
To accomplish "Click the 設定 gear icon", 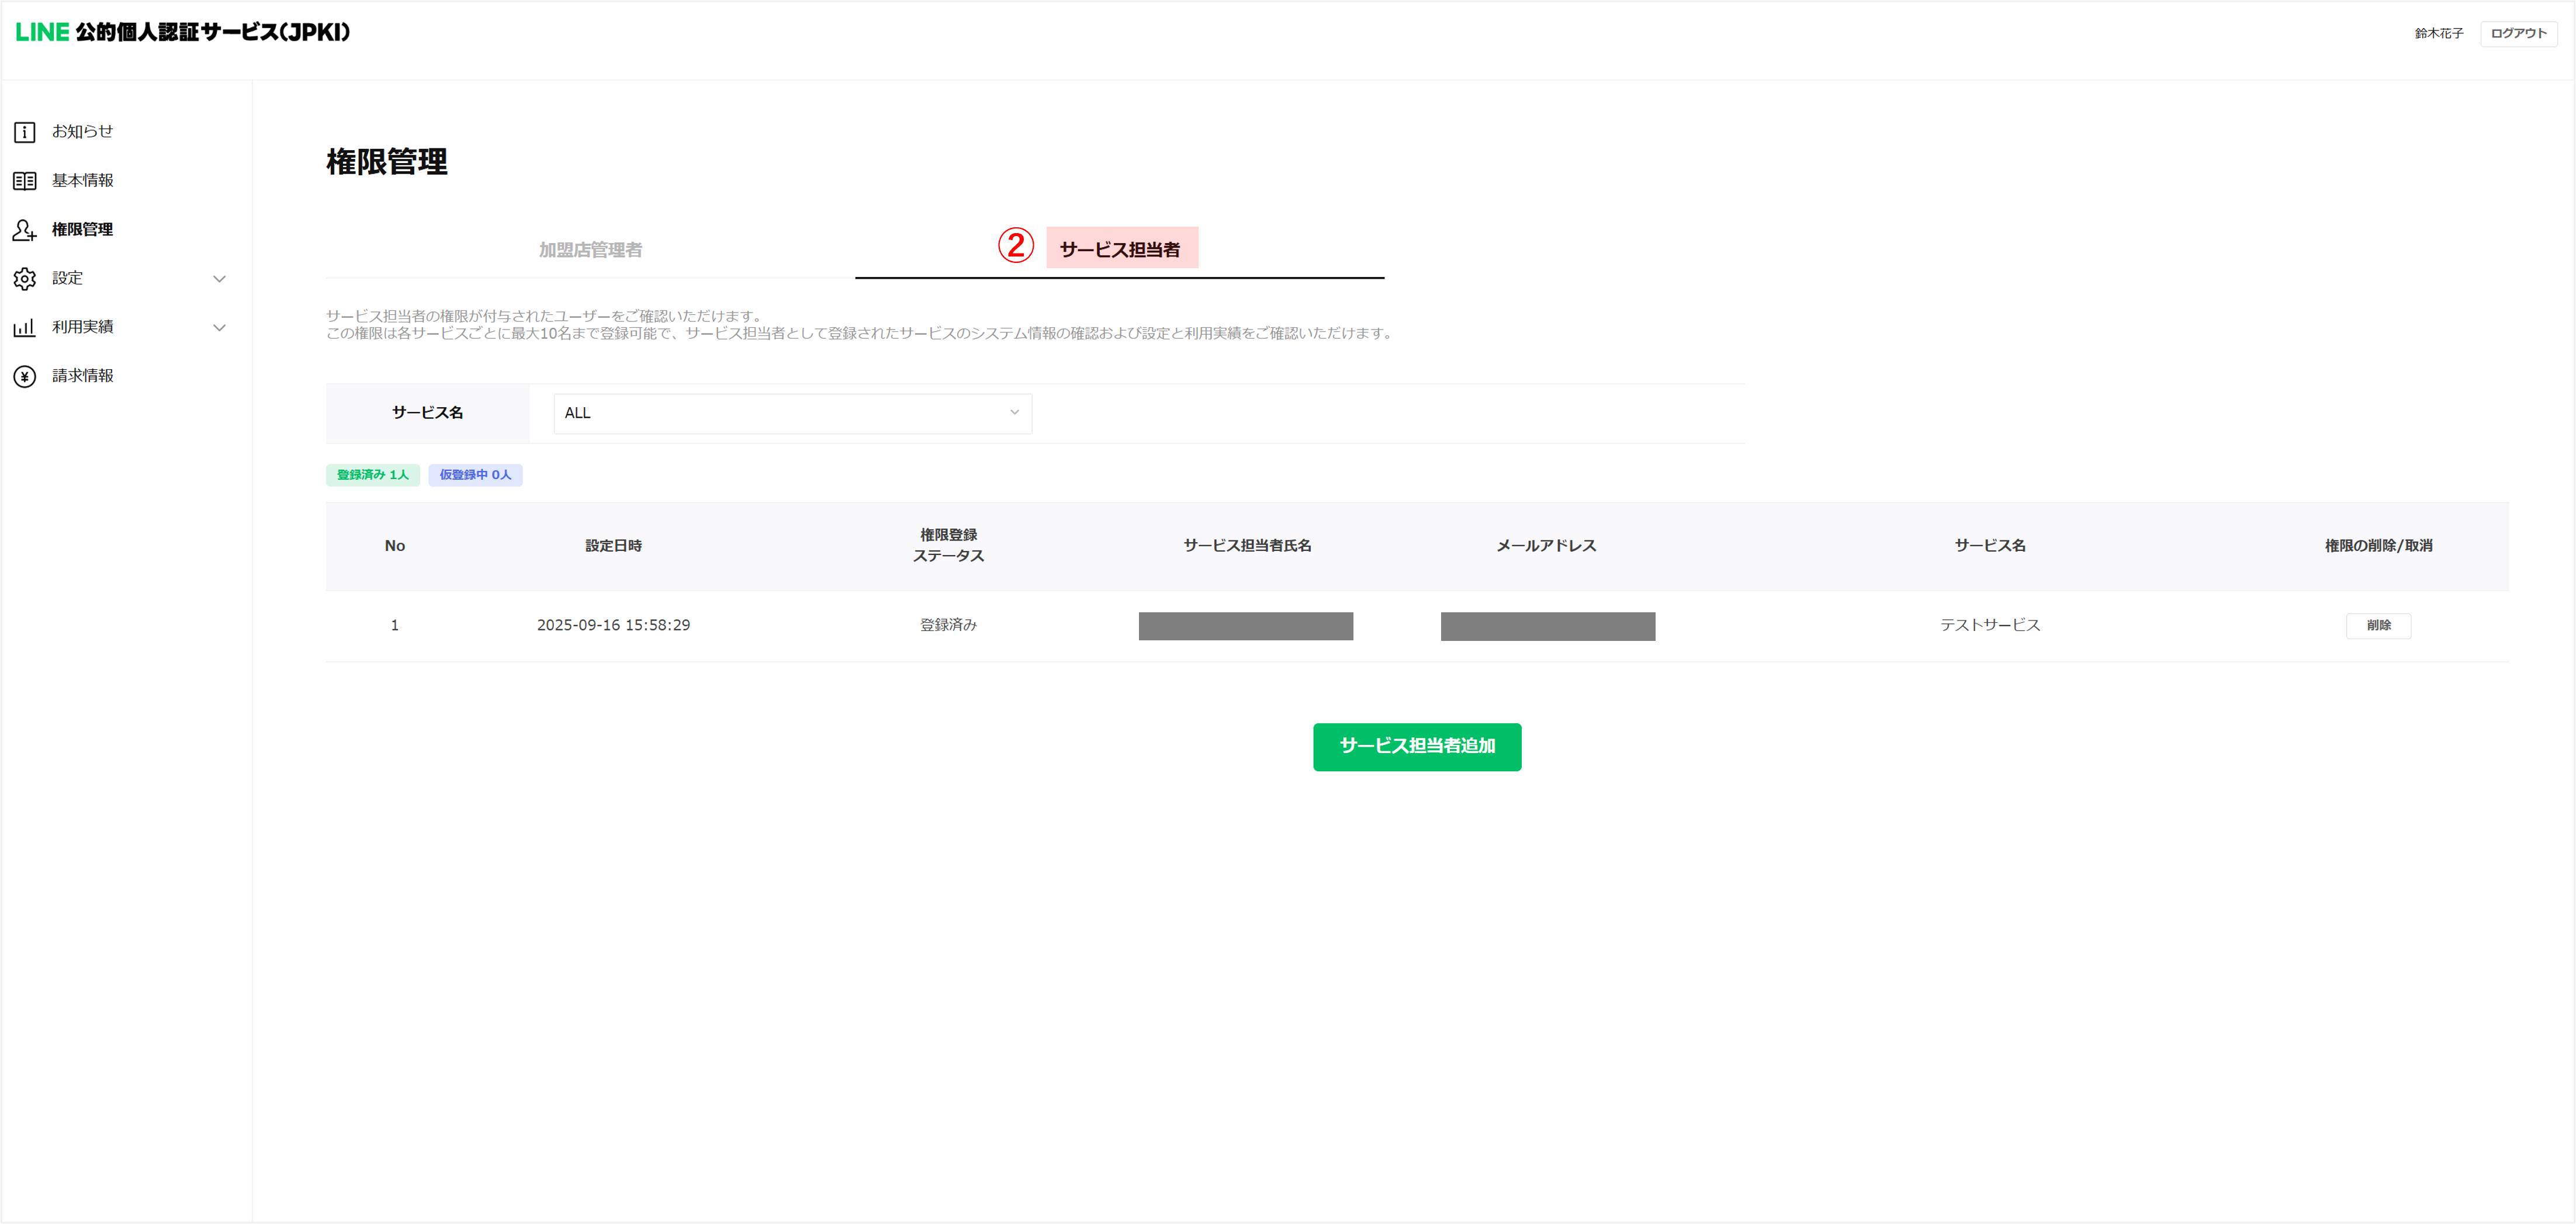I will tap(25, 279).
